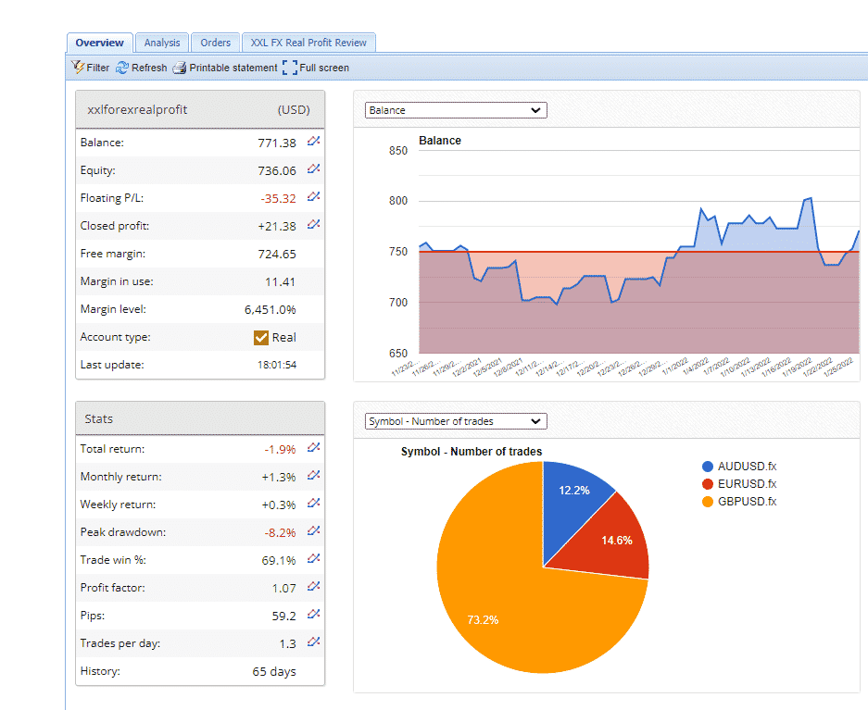Click the Peak drawdown chart icon
This screenshot has width=868, height=710.
[314, 531]
